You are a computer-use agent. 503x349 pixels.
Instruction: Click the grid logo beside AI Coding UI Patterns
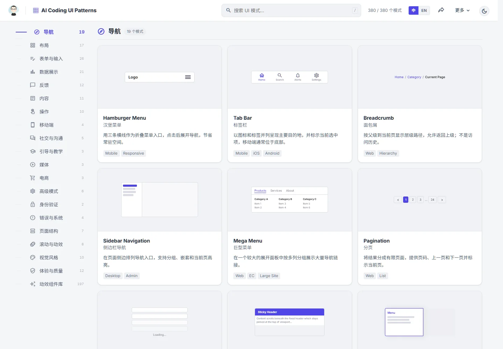click(36, 10)
